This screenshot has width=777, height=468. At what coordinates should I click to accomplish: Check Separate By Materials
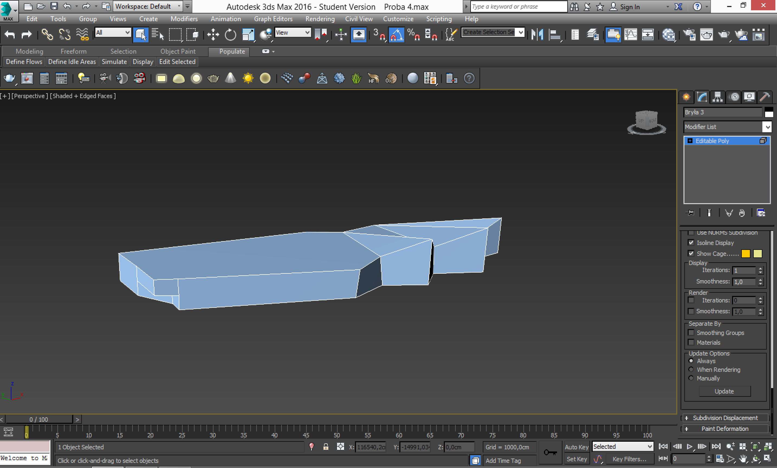pos(691,343)
